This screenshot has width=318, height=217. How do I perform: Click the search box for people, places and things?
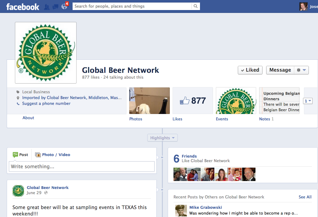[132, 6]
